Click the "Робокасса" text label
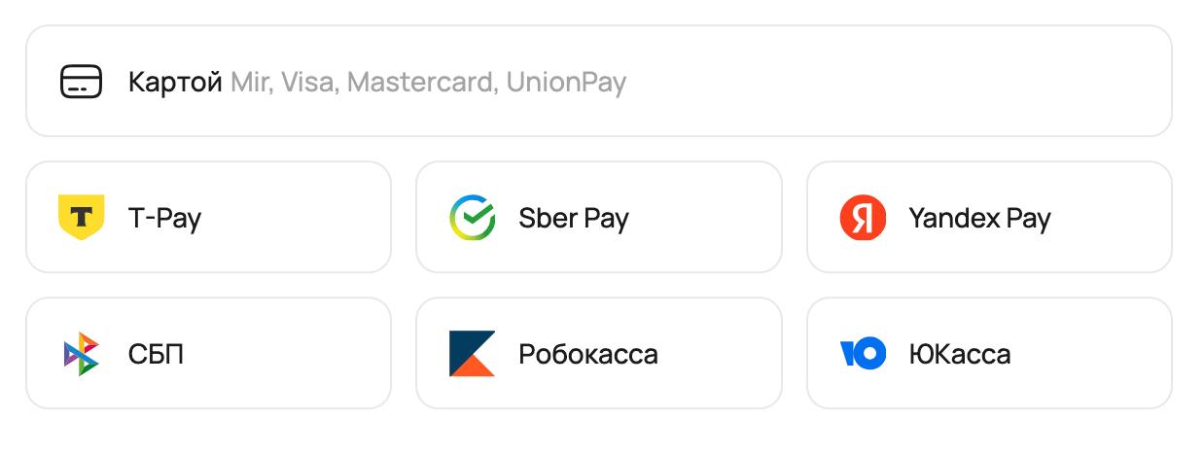 [x=587, y=354]
